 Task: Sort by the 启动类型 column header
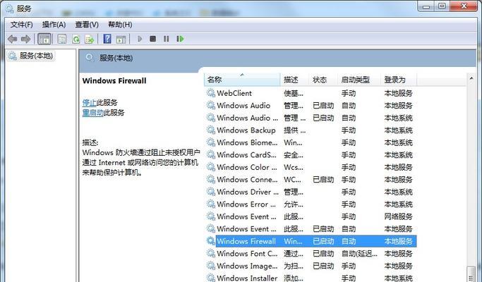[359, 80]
